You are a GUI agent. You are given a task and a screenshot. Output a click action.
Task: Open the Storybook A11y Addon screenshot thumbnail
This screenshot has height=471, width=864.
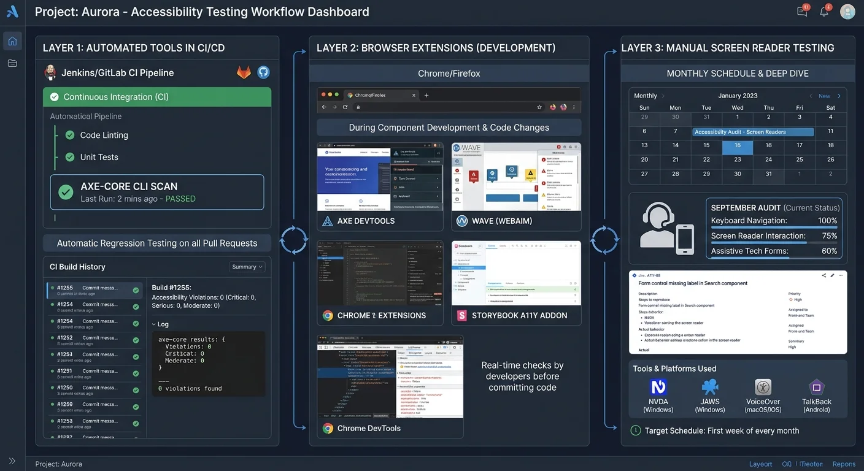pyautogui.click(x=516, y=273)
